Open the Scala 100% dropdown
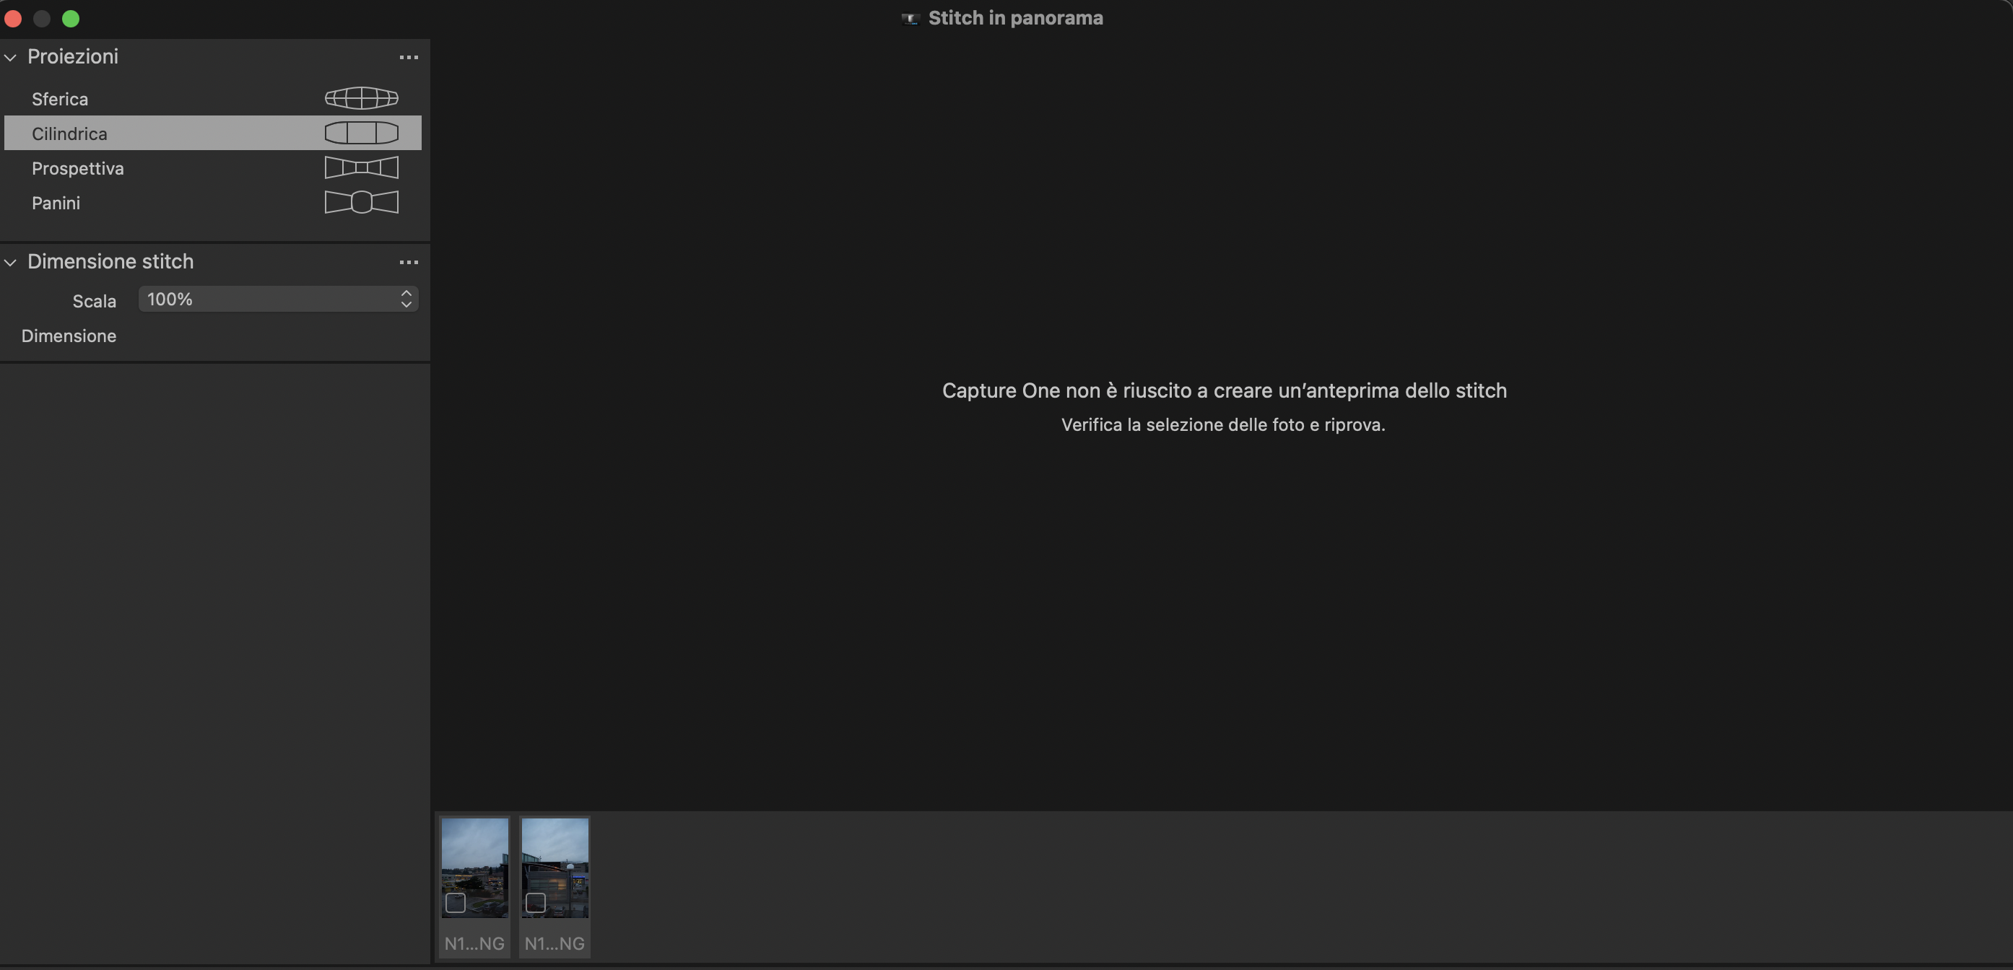2013x970 pixels. (278, 299)
